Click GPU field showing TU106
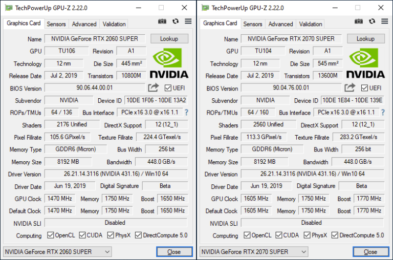This screenshot has width=393, height=260. coord(67,51)
